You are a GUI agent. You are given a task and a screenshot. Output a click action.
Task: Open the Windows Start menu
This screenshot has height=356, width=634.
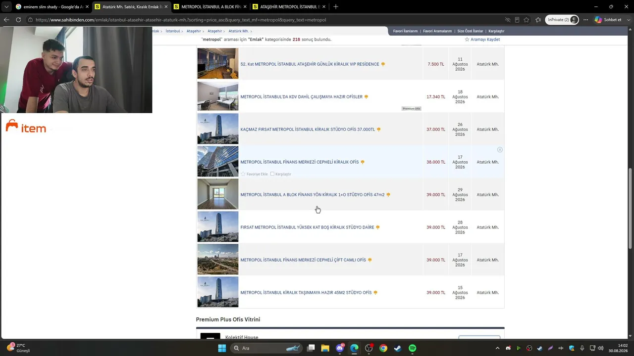[x=222, y=348]
